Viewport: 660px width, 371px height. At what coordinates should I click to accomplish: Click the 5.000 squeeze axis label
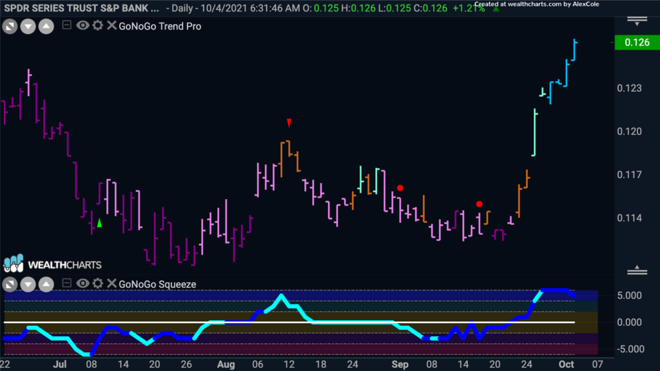[x=629, y=295]
